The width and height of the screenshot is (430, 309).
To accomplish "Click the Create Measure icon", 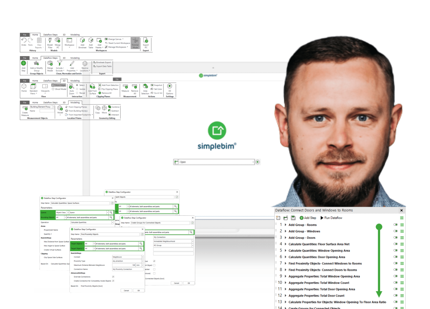I will [x=25, y=109].
